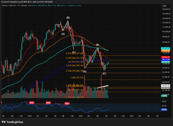The image size is (173, 126).
Task: Click the 70,152.27 red price tag
Action: [166, 57]
